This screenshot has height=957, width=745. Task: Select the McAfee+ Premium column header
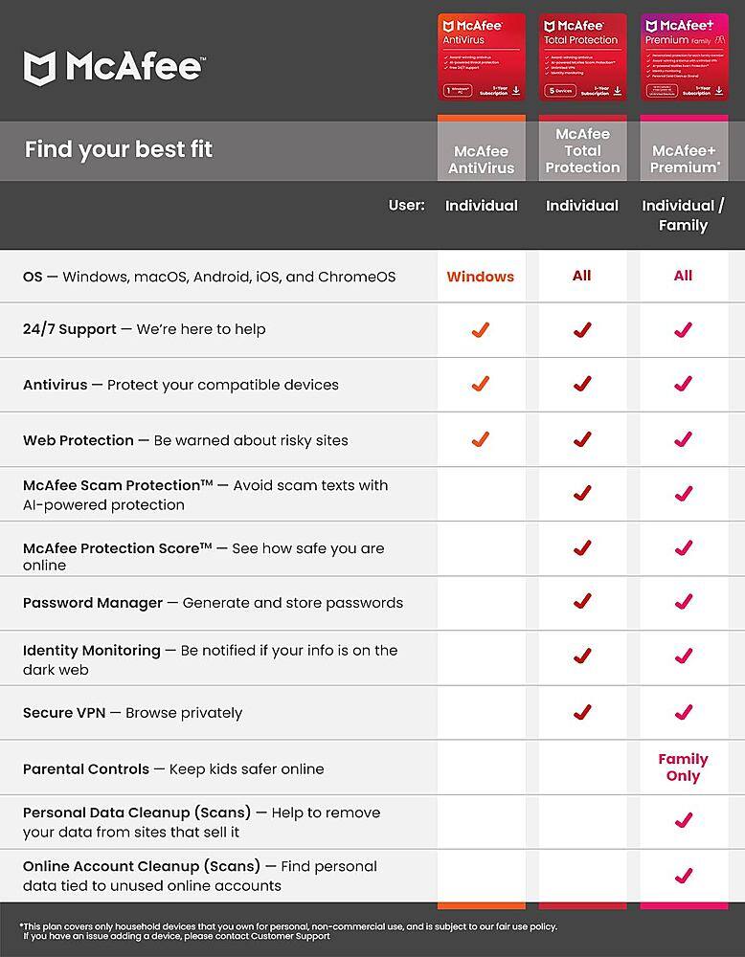tap(684, 159)
